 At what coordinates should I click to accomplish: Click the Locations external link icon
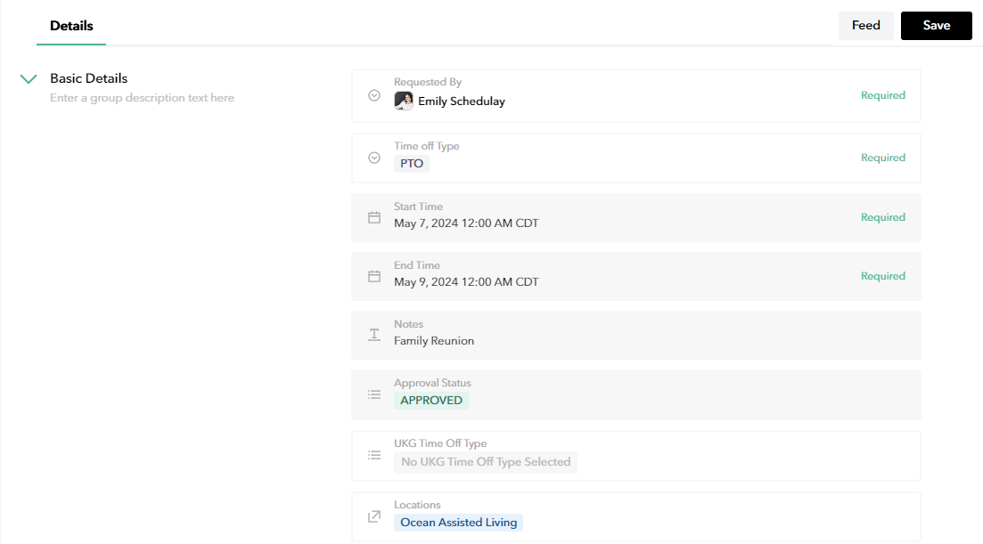pyautogui.click(x=374, y=516)
